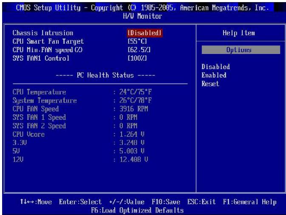Click the 1.264 V Vcore reading
The image size is (286, 215).
(132, 134)
